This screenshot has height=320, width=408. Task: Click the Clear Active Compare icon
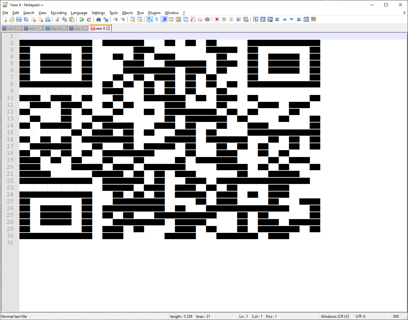tap(270, 19)
